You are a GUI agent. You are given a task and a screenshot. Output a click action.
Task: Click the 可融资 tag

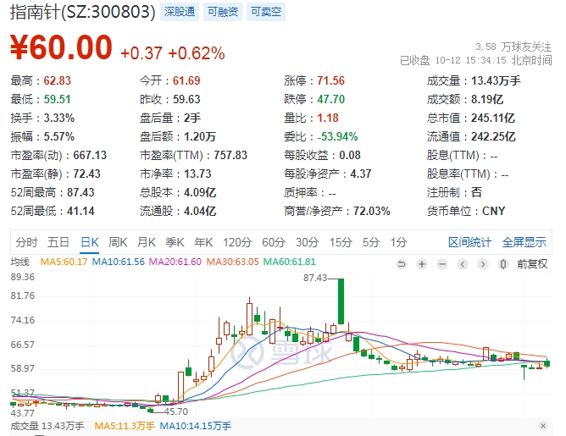tap(223, 12)
